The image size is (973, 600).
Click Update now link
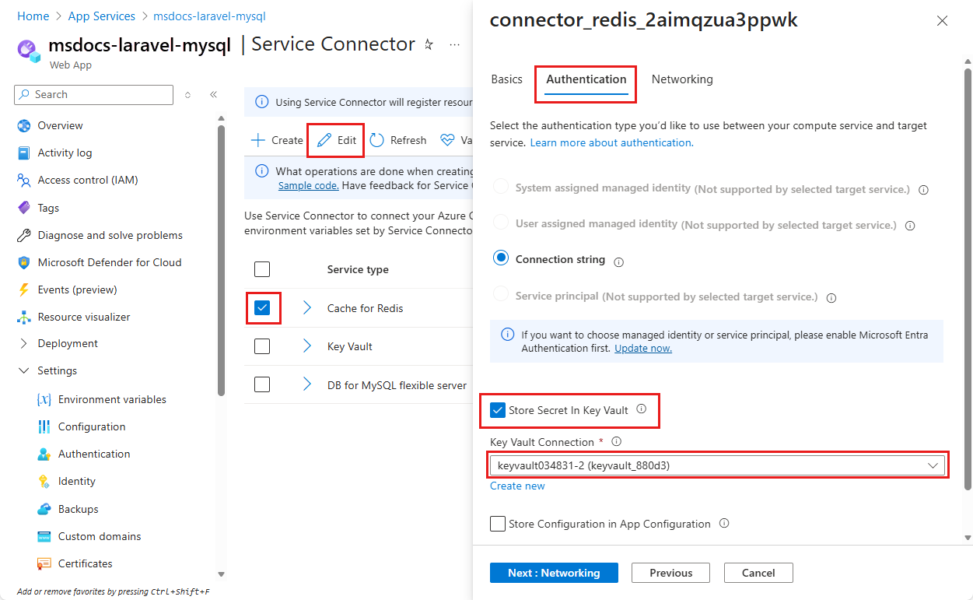point(643,349)
